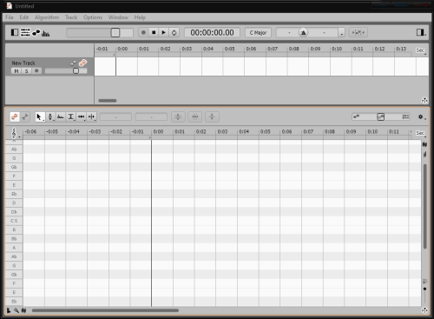Select the Pitch tool
The width and height of the screenshot is (434, 319).
tap(50, 116)
